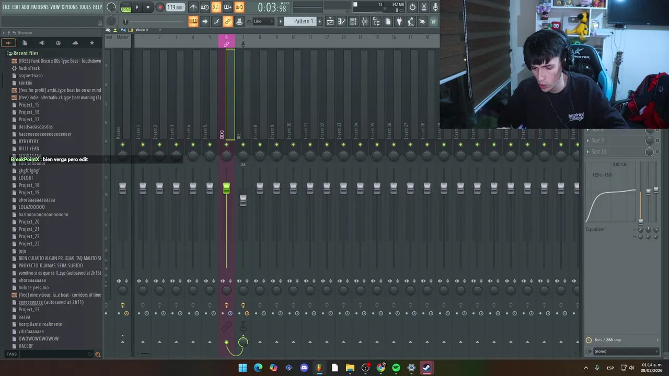Open the EDIT menu

coord(16,7)
